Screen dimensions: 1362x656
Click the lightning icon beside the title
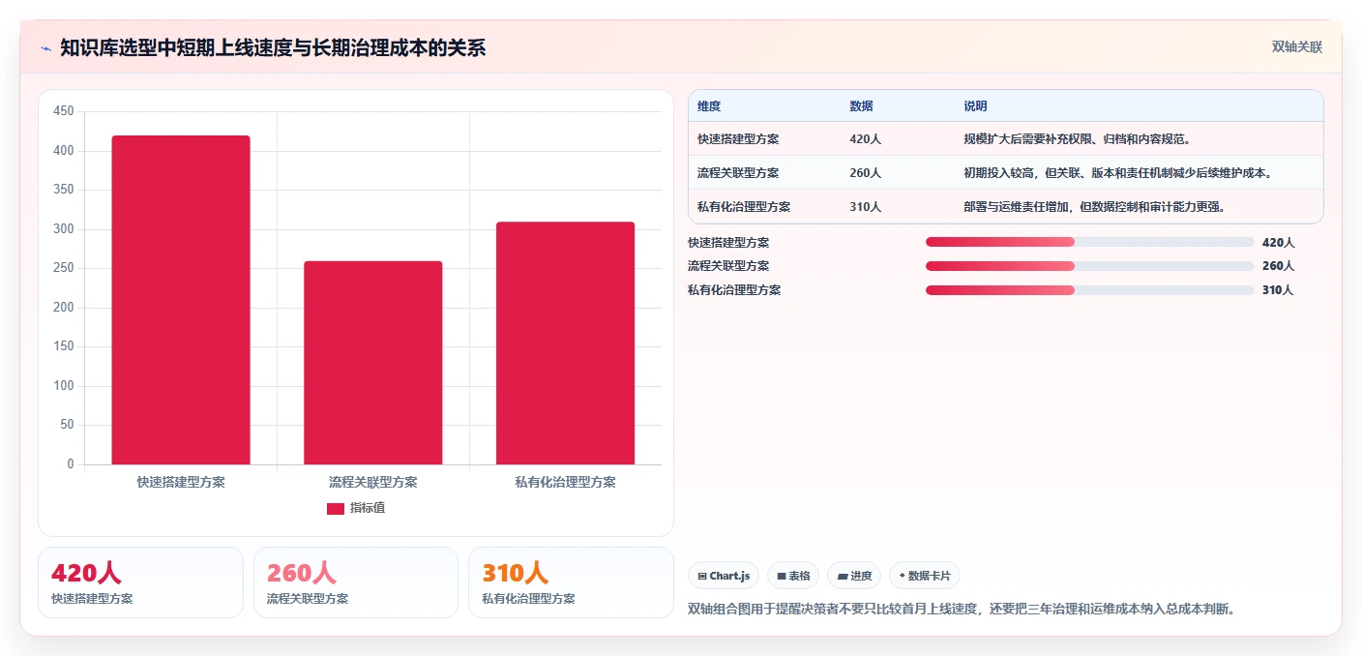46,47
